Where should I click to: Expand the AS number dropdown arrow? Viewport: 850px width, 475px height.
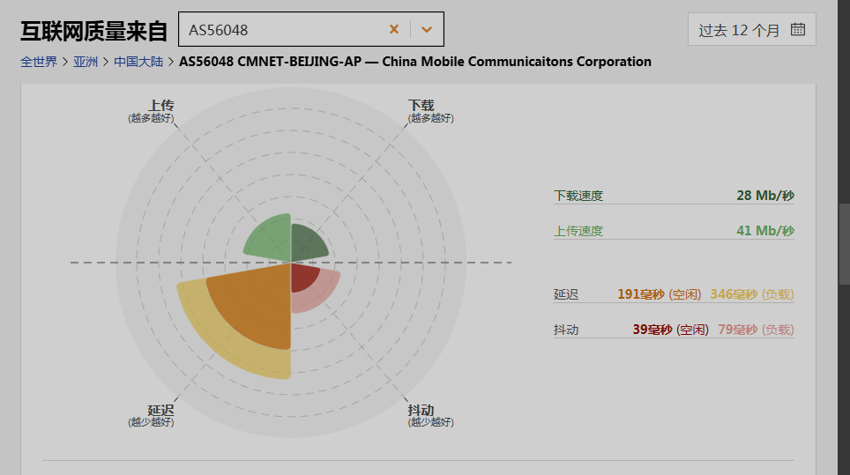(x=427, y=29)
